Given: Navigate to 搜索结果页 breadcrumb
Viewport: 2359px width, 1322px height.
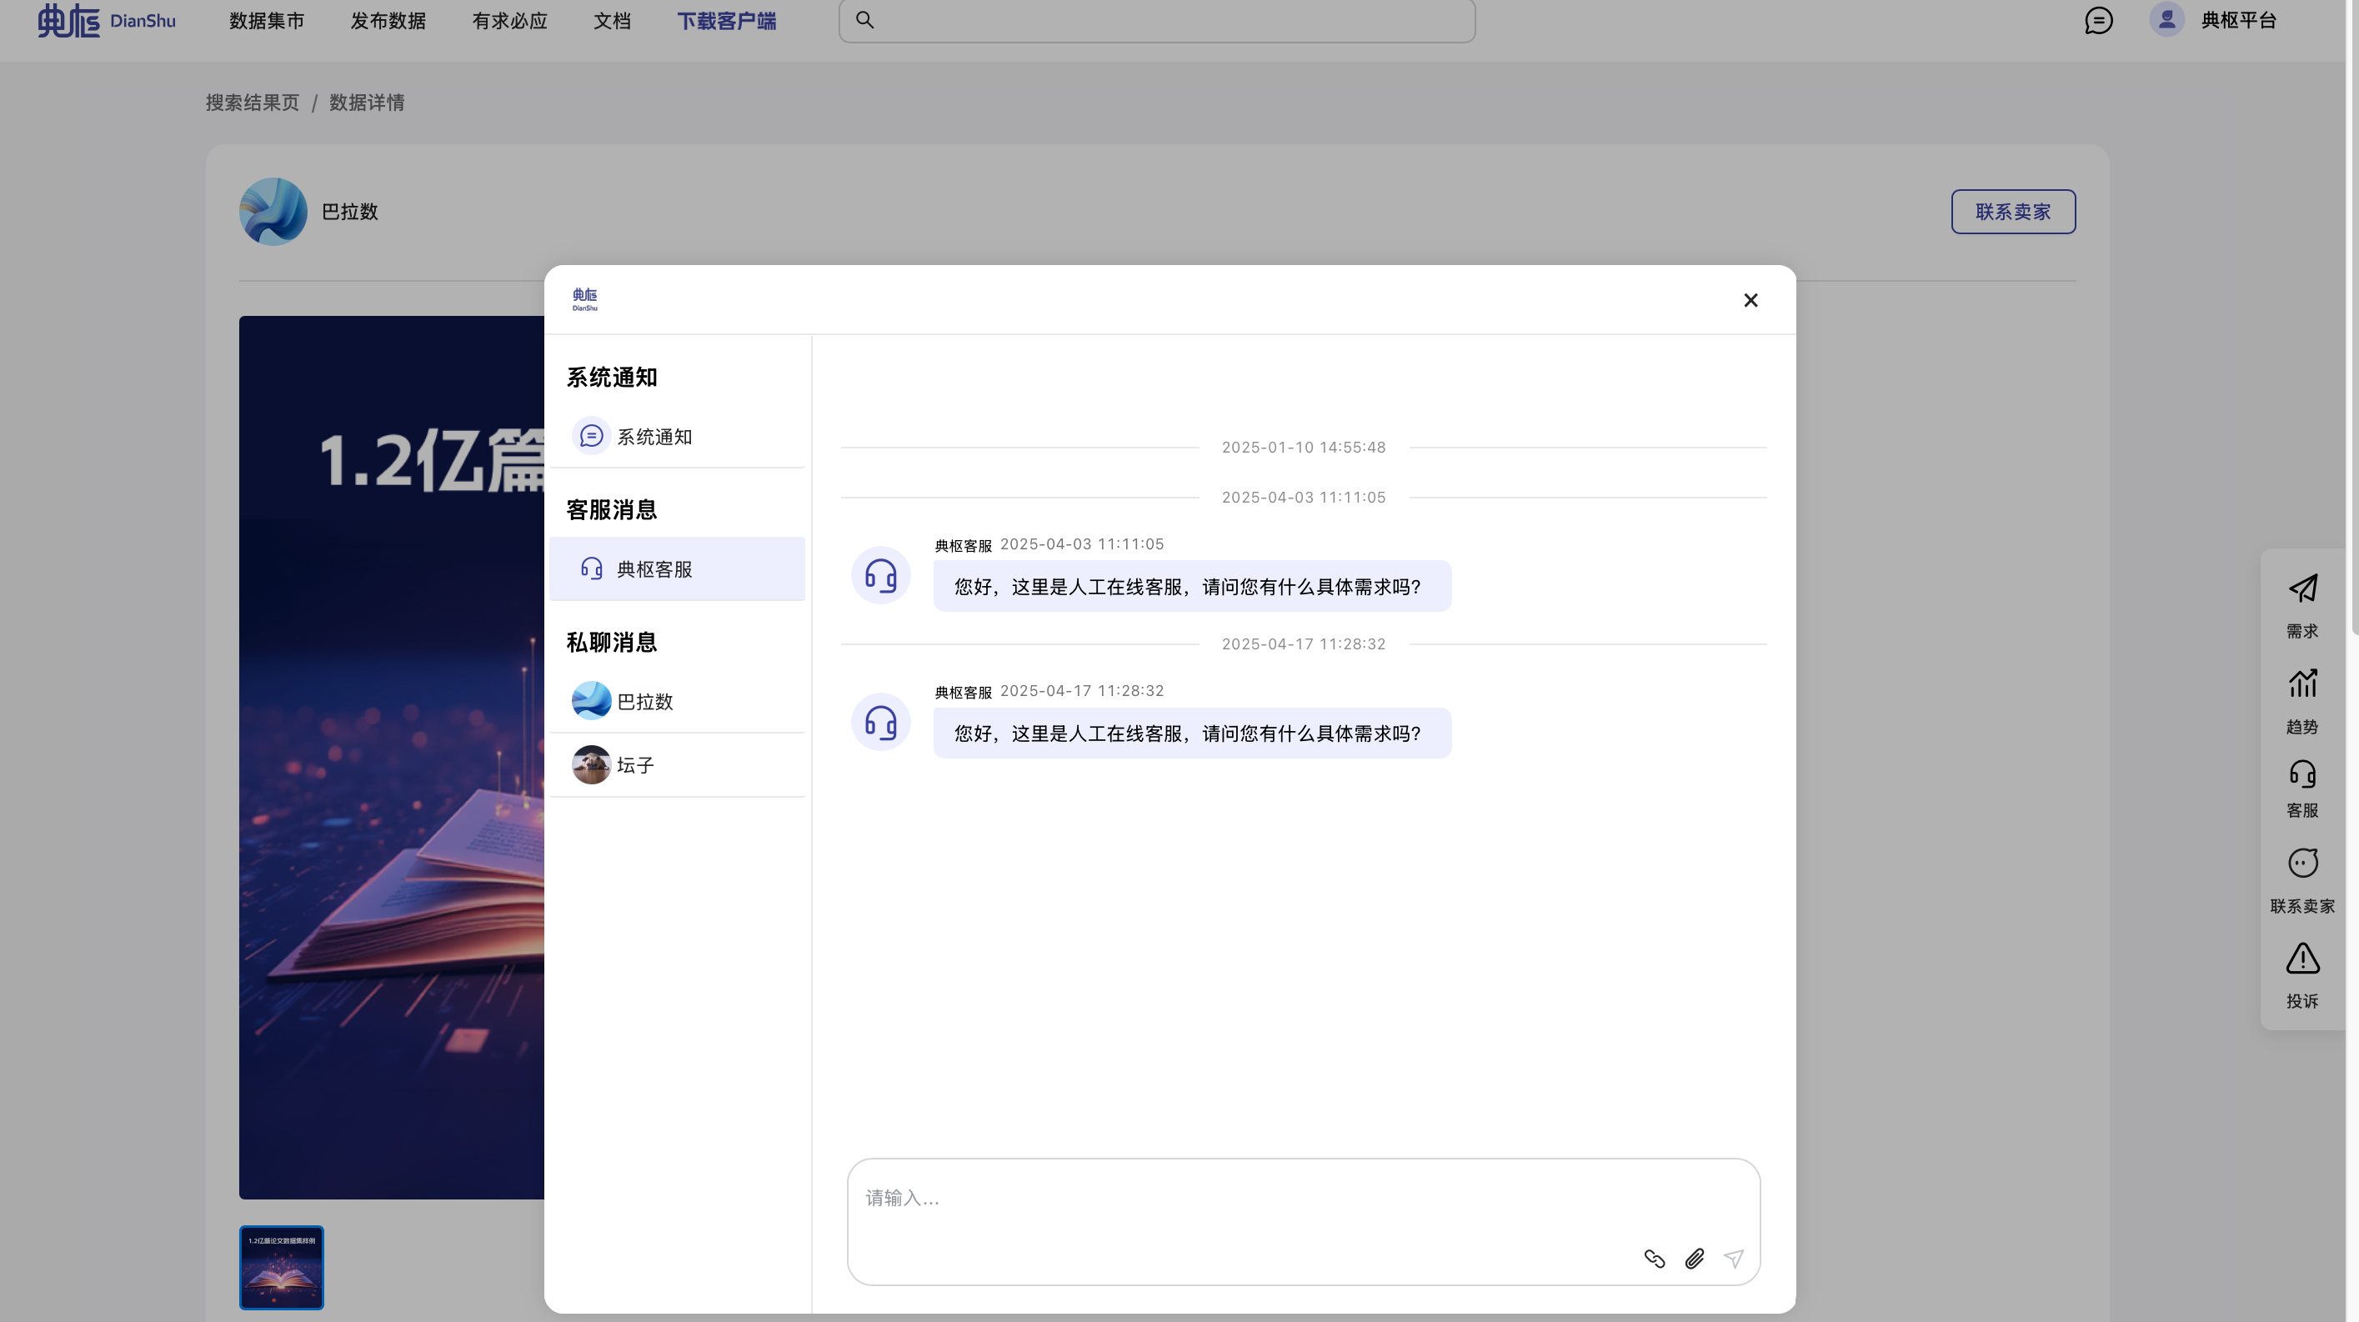Looking at the screenshot, I should [x=253, y=103].
